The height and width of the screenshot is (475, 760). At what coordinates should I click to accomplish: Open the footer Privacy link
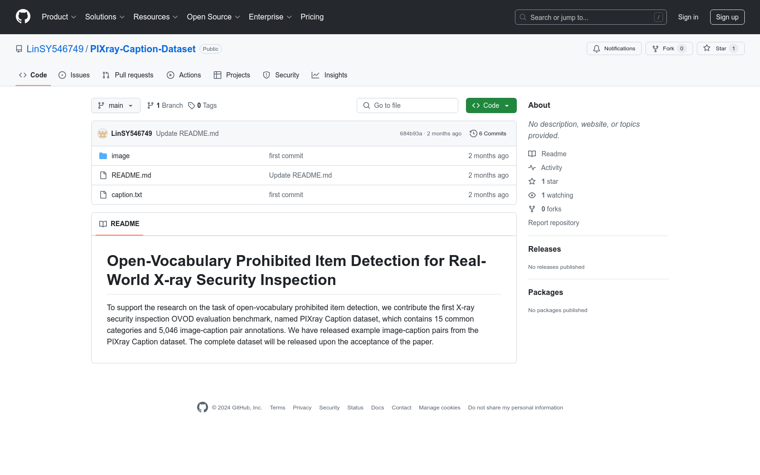pyautogui.click(x=302, y=408)
